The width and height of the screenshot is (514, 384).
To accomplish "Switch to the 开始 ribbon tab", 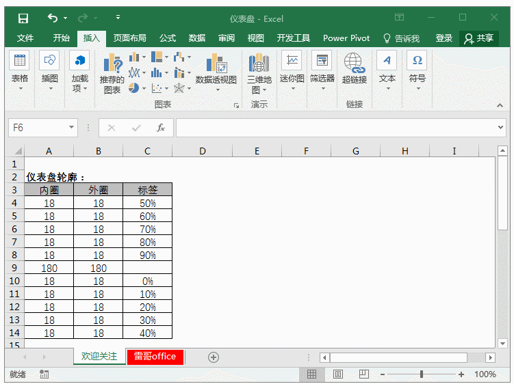I will point(62,38).
